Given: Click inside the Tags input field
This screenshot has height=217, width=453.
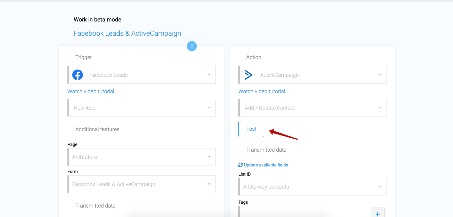Looking at the screenshot, I should [304, 212].
